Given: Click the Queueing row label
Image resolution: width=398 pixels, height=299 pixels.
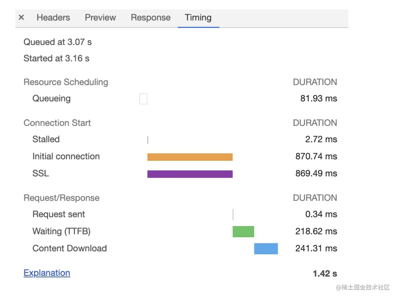Looking at the screenshot, I should pyautogui.click(x=51, y=99).
